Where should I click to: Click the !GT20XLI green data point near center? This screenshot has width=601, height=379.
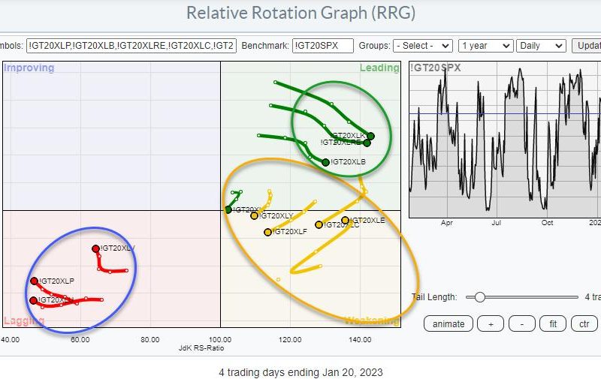click(x=228, y=210)
